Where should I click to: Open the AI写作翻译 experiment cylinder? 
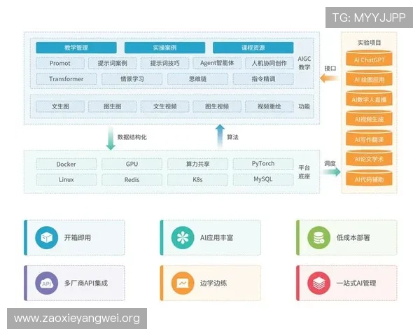[x=369, y=139]
